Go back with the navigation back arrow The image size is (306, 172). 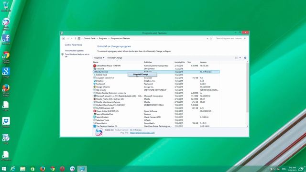pos(63,38)
